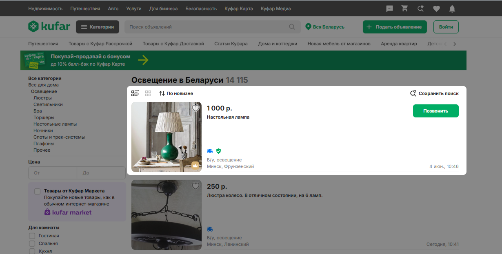Select Плафоны subcategory
The width and height of the screenshot is (502, 254).
(44, 144)
